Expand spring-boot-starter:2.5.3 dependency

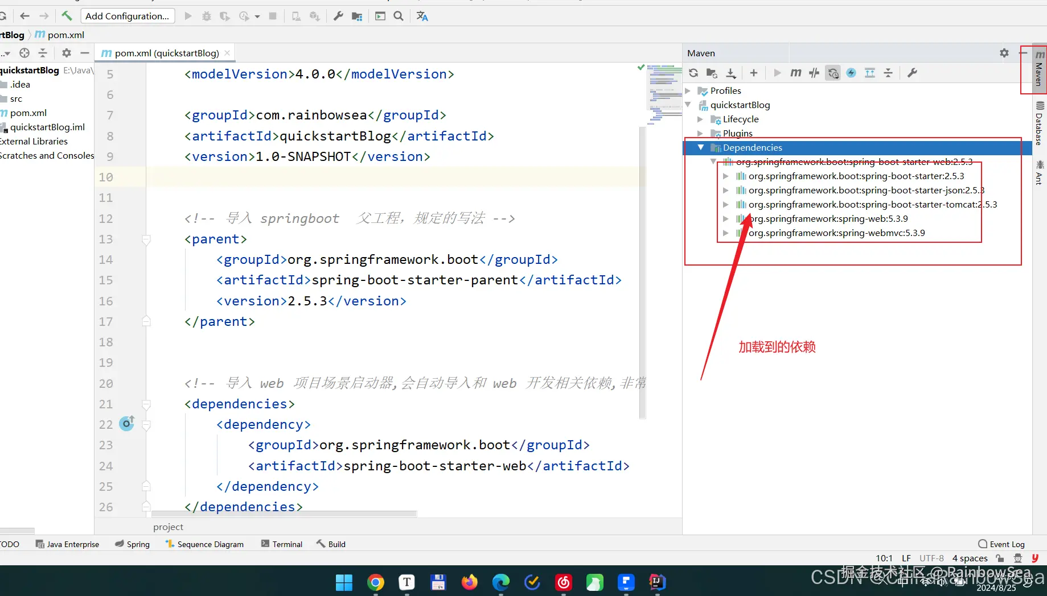coord(725,176)
